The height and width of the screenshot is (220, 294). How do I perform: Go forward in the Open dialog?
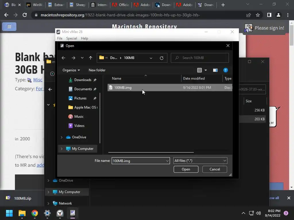73,58
